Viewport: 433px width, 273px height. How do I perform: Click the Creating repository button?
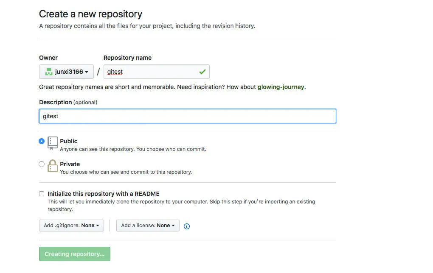(75, 254)
